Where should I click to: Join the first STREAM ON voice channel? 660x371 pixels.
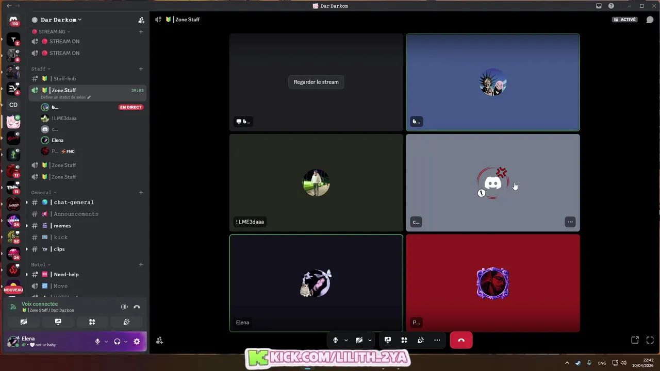tap(88, 41)
